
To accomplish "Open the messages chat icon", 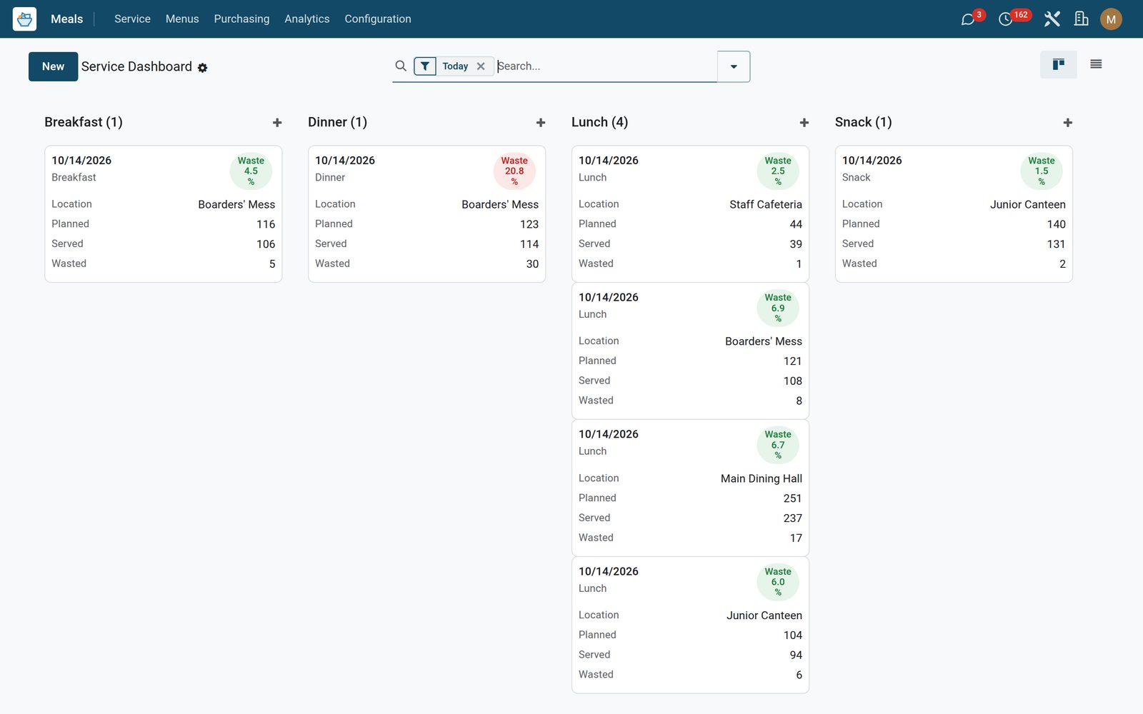I will click(x=968, y=19).
